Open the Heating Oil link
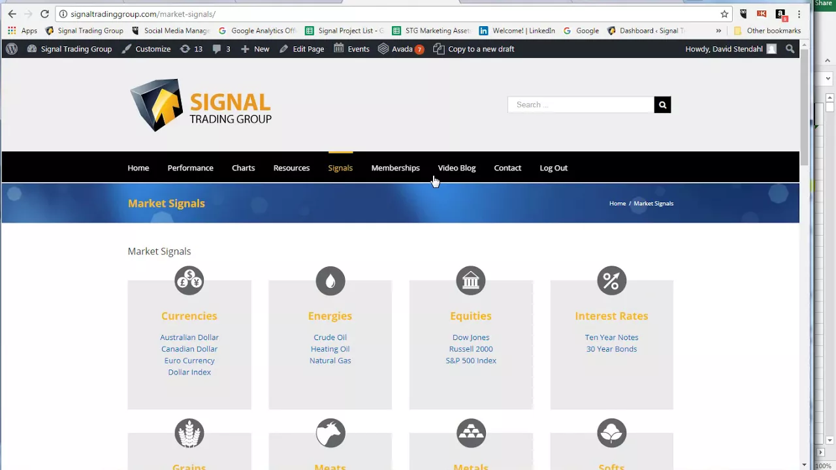836x470 pixels. tap(330, 349)
